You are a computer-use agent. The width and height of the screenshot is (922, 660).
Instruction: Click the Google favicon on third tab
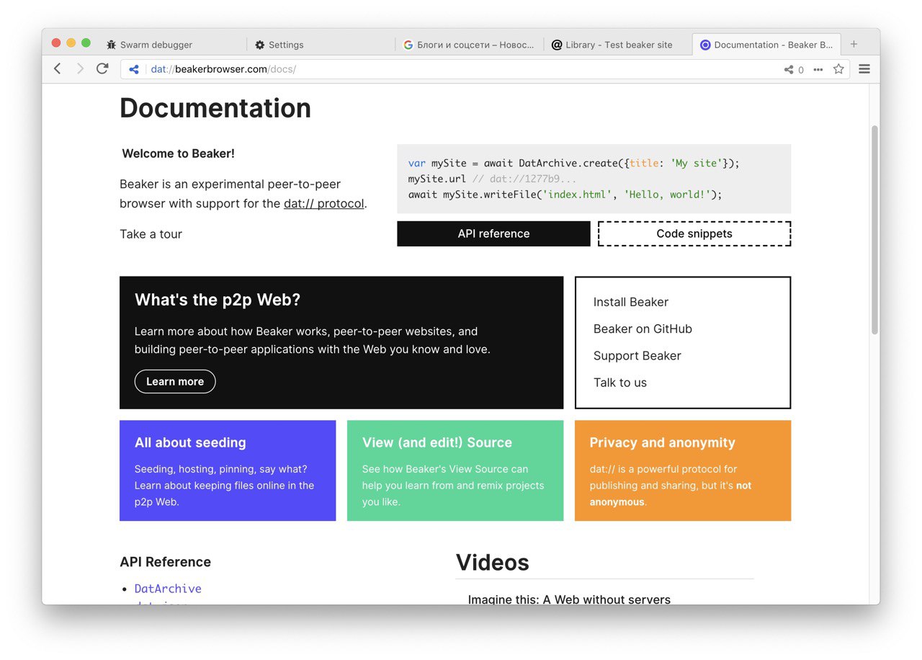pyautogui.click(x=408, y=45)
